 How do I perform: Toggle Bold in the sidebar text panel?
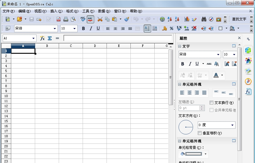click(x=183, y=64)
